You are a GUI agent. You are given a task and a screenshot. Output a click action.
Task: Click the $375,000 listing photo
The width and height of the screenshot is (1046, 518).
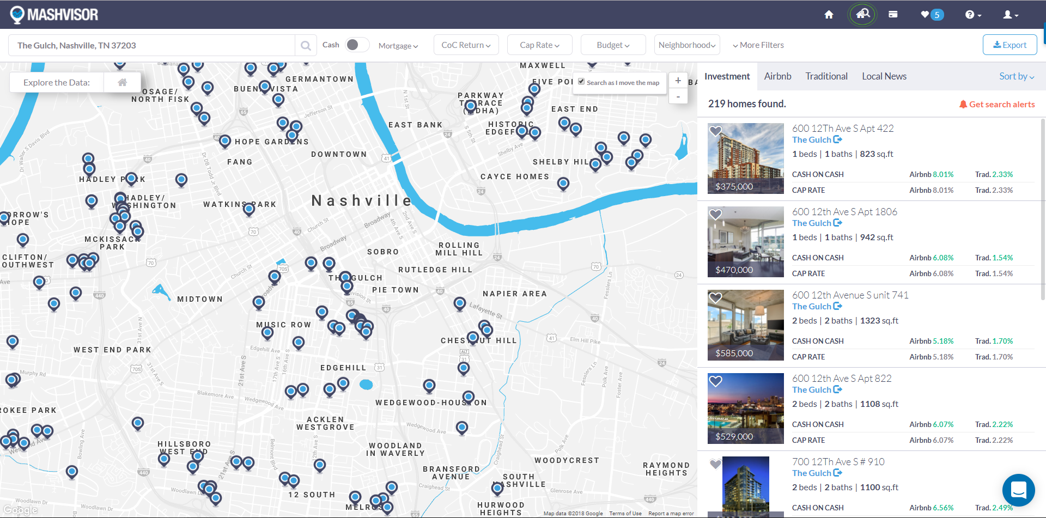coord(745,159)
